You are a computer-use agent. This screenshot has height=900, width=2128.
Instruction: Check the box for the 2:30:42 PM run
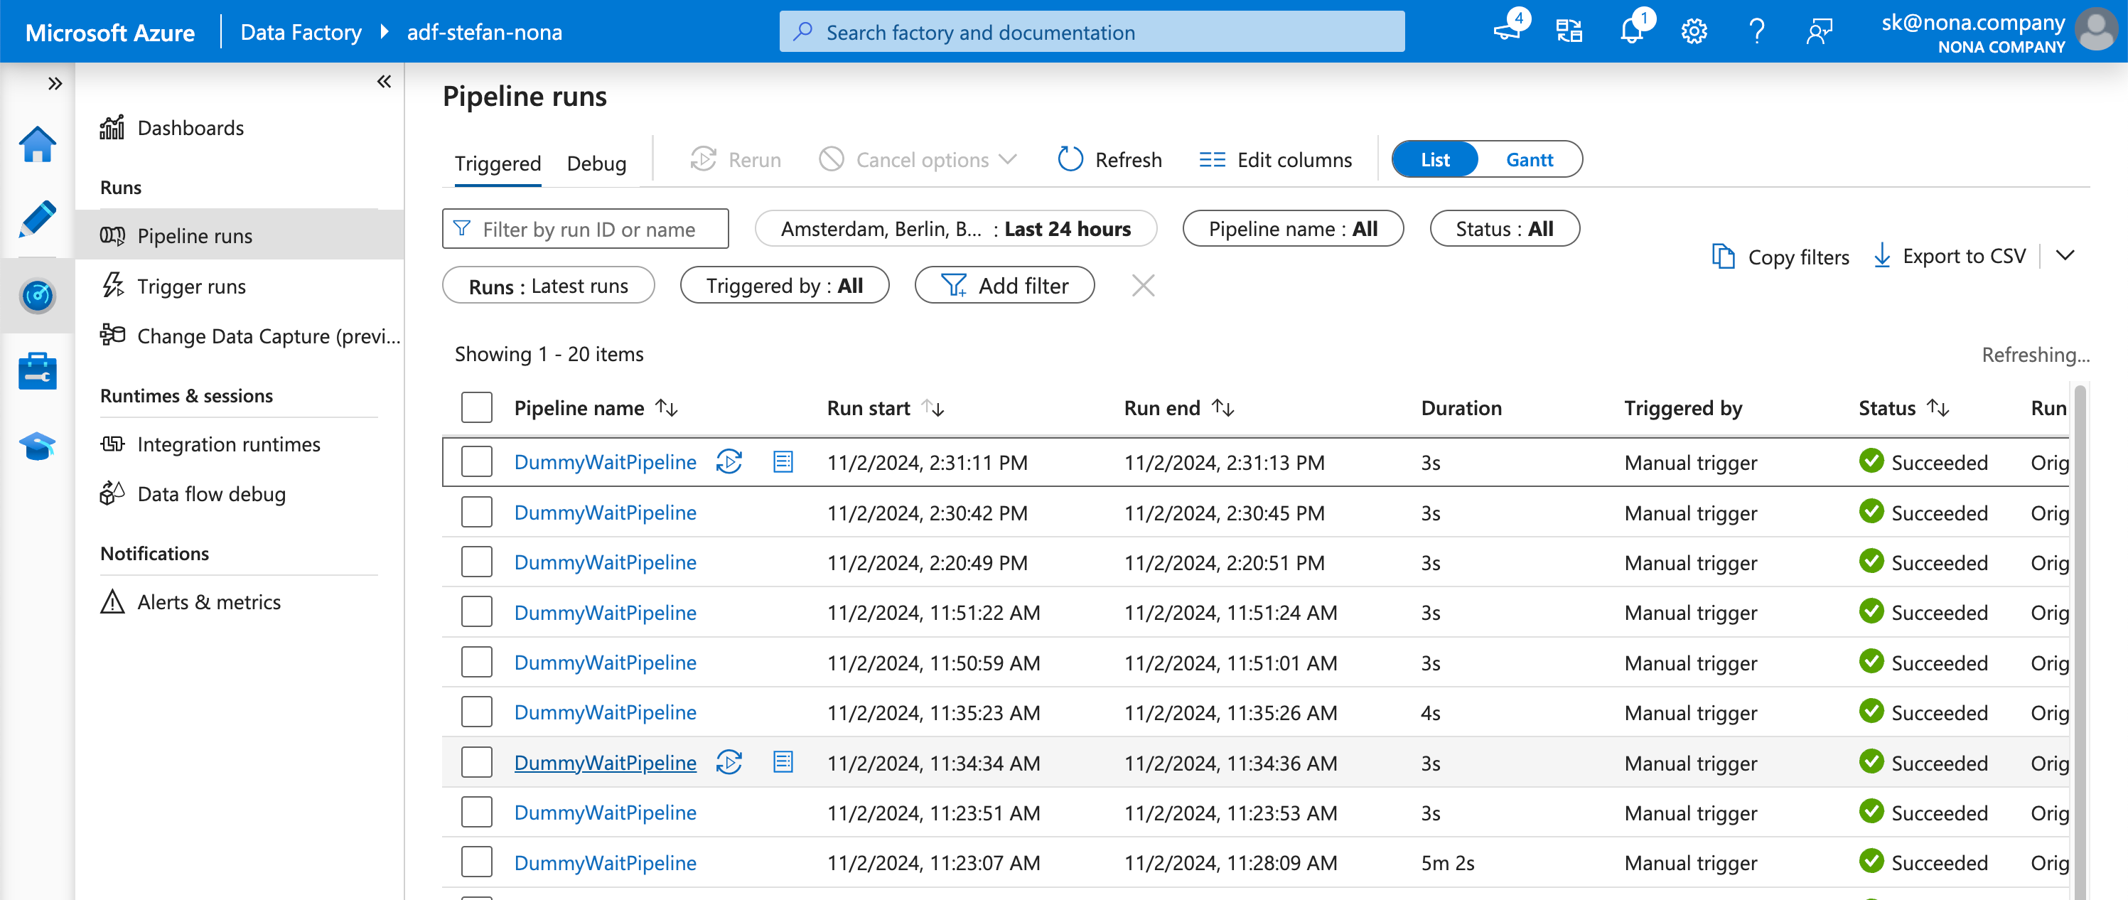pos(477,513)
